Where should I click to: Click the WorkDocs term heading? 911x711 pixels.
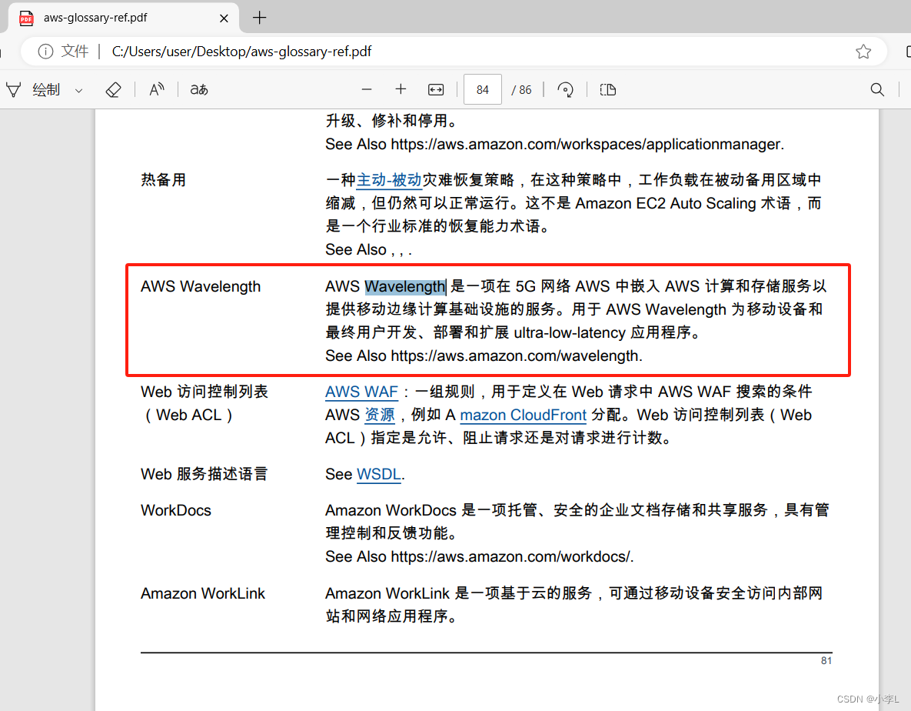coord(176,510)
